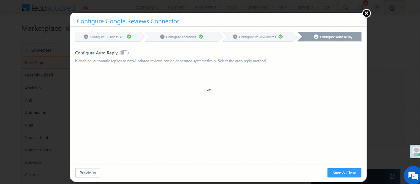
Task: Click the open-in-new-window icon at bottom right
Action: (392, 177)
